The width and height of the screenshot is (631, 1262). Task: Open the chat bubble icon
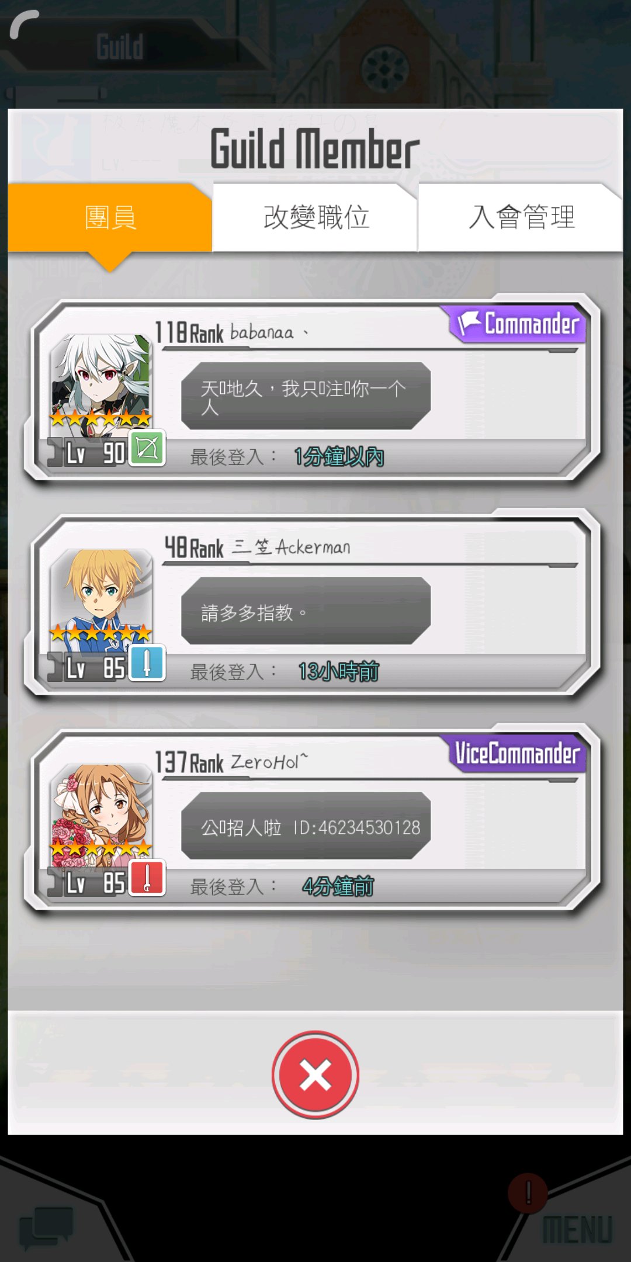[x=46, y=1226]
